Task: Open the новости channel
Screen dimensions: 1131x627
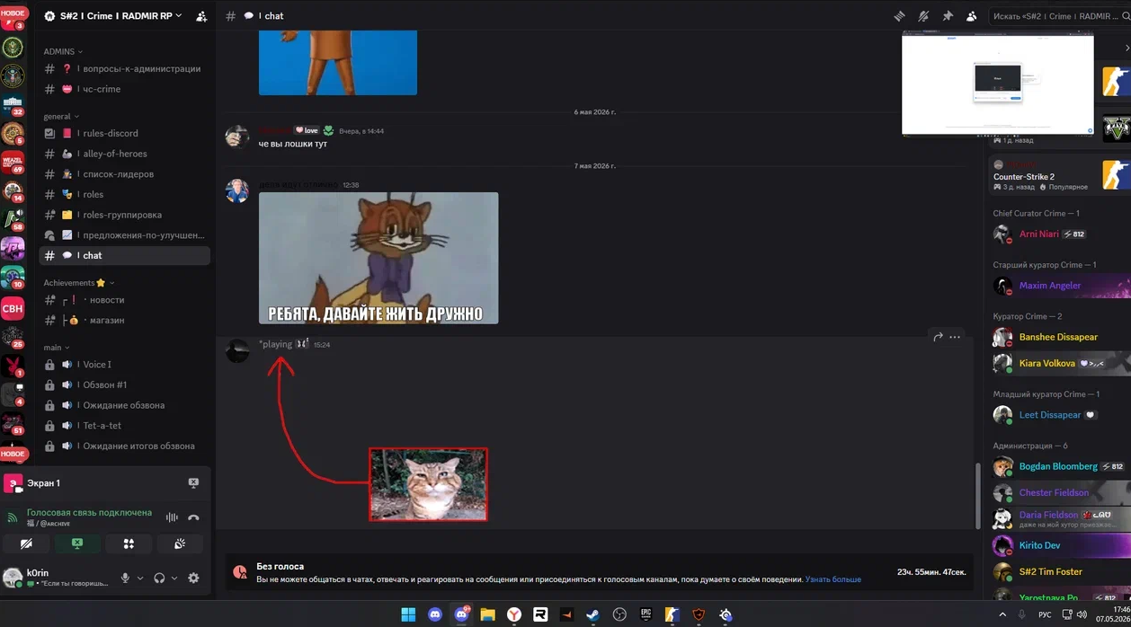Action: click(x=125, y=300)
